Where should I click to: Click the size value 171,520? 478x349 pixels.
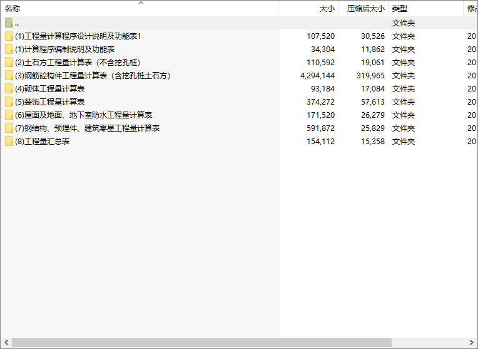pyautogui.click(x=321, y=115)
